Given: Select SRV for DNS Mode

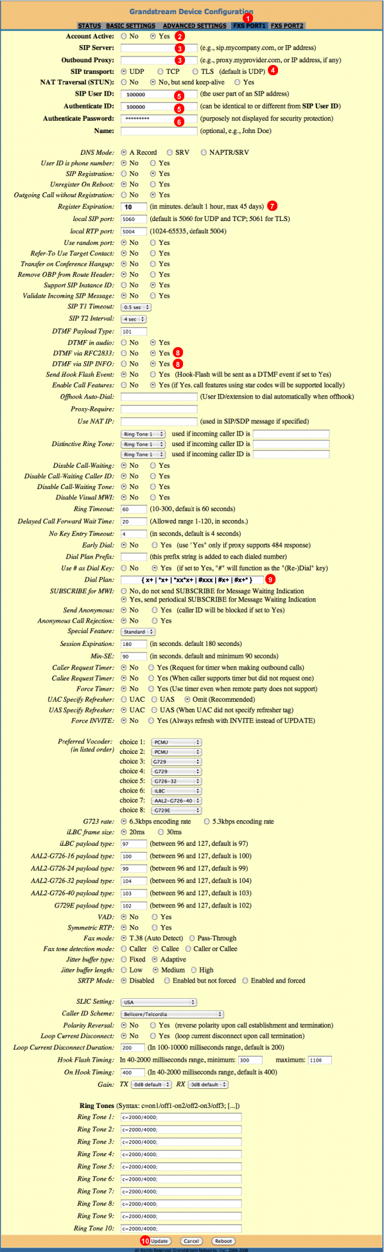Looking at the screenshot, I should click(x=170, y=152).
